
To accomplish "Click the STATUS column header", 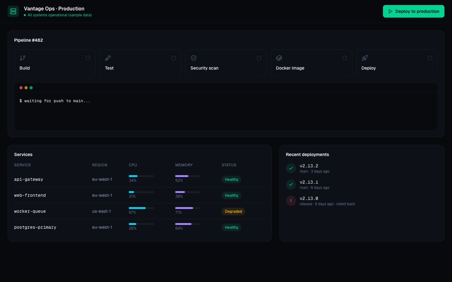I will point(229,165).
